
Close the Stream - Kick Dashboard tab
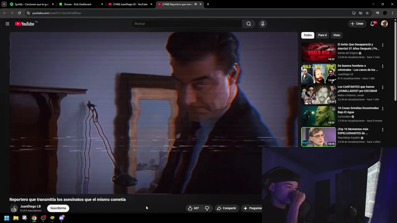click(102, 4)
